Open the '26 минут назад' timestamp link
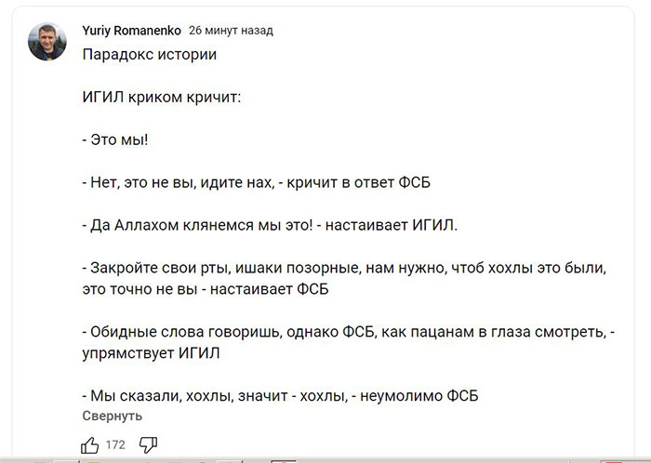The height and width of the screenshot is (463, 651). (231, 31)
